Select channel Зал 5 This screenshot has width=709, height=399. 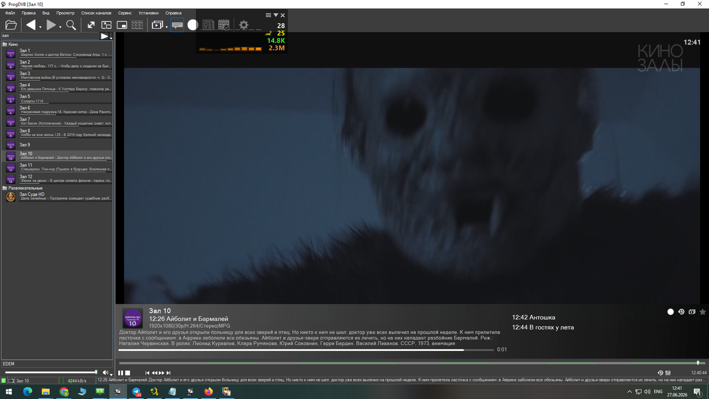click(58, 99)
